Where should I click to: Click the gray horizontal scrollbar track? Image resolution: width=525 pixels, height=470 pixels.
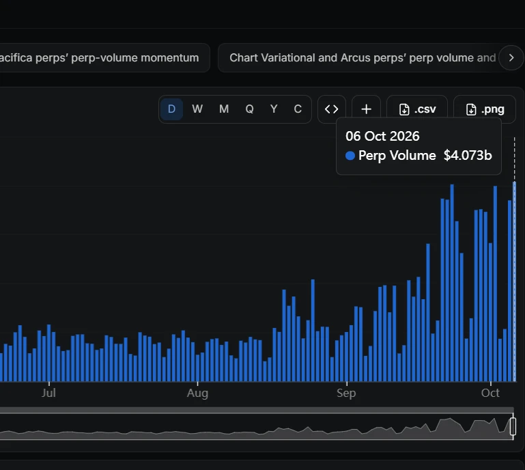257,410
